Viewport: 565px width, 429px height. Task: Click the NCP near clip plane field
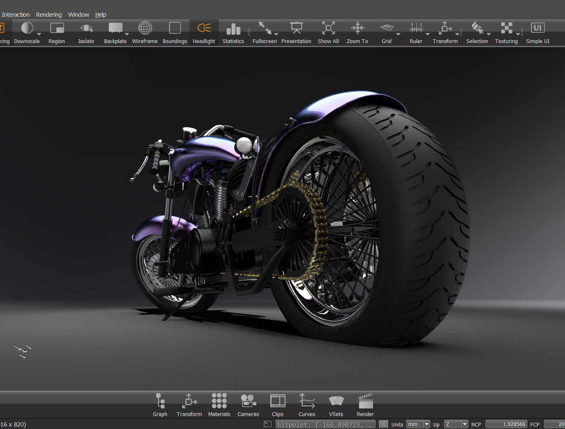(506, 424)
